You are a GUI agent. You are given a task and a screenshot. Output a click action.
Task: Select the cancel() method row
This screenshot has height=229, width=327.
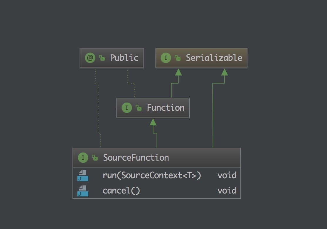click(x=157, y=191)
